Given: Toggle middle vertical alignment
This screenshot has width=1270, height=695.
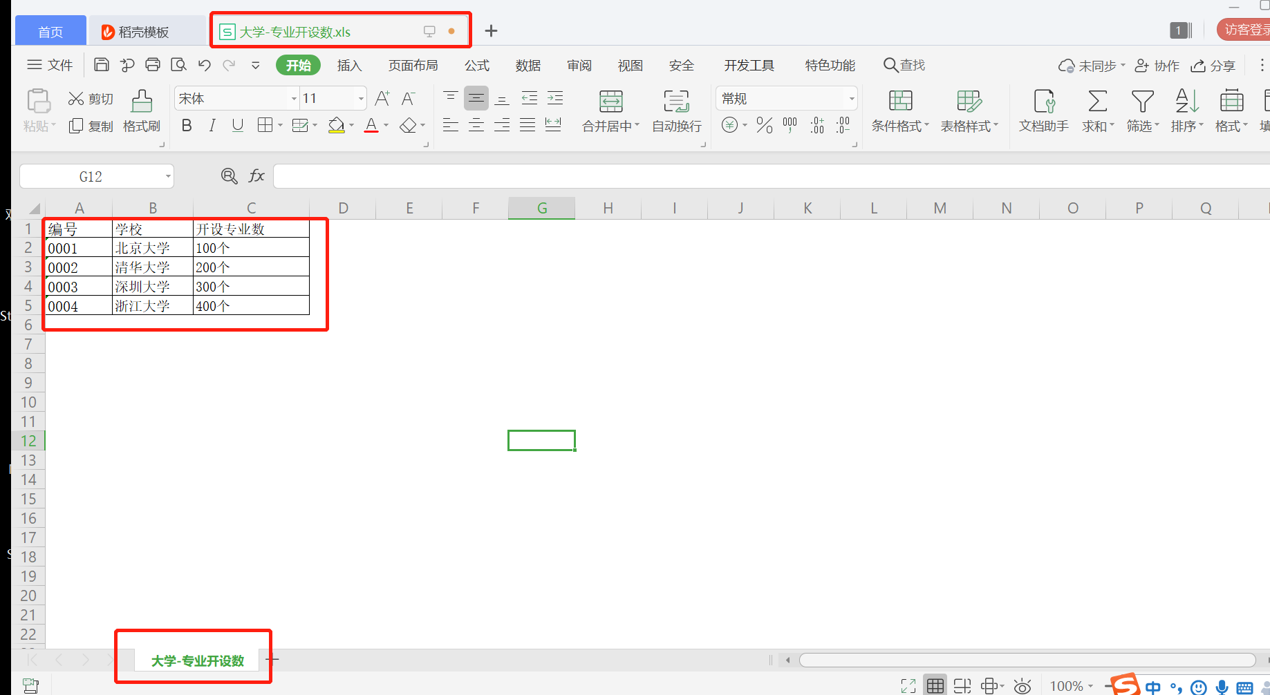Looking at the screenshot, I should [x=476, y=98].
